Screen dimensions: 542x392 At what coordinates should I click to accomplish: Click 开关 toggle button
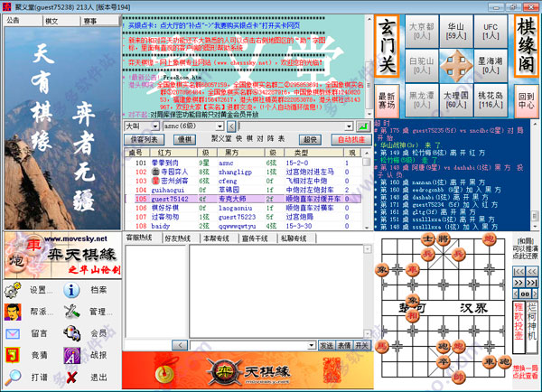tap(362, 345)
